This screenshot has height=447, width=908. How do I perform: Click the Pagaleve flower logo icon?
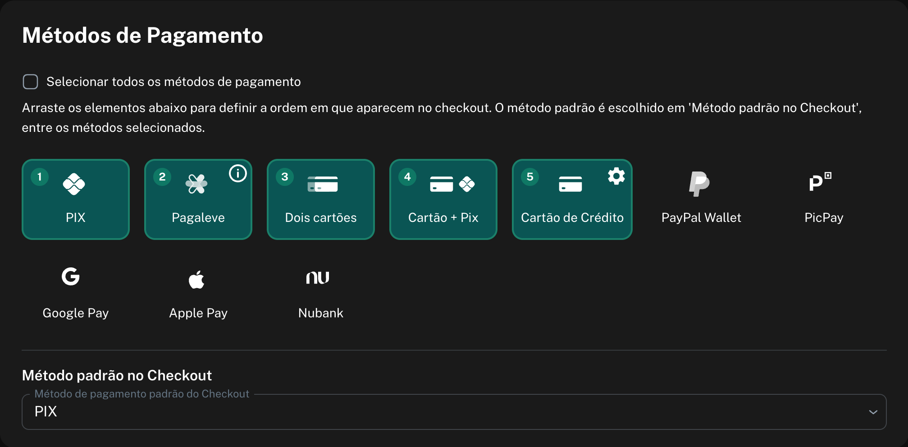(x=196, y=184)
